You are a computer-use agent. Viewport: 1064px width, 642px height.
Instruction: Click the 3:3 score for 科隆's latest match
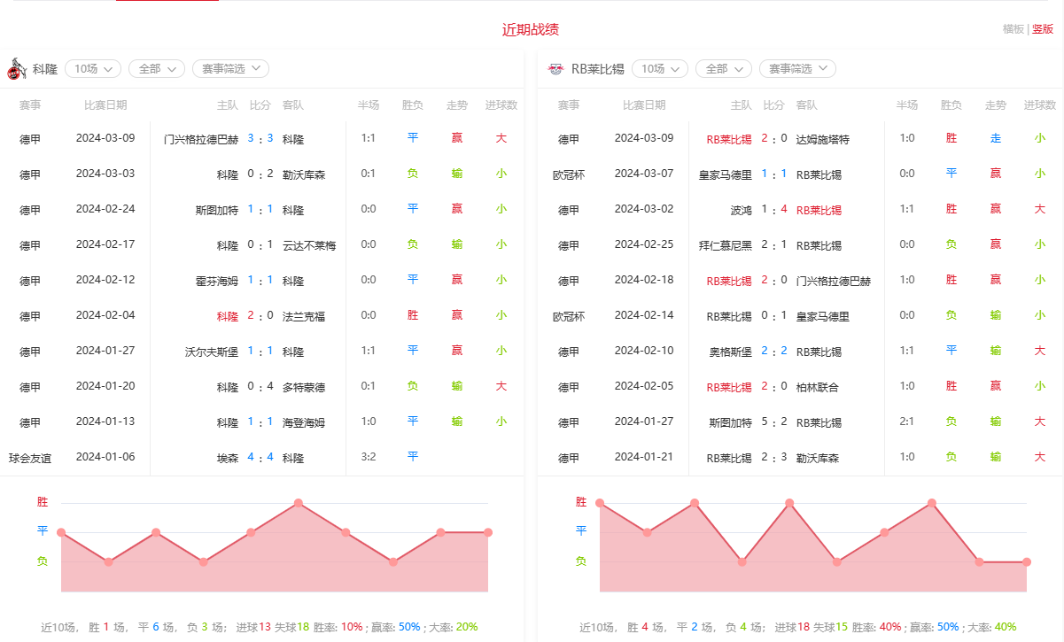pyautogui.click(x=260, y=139)
